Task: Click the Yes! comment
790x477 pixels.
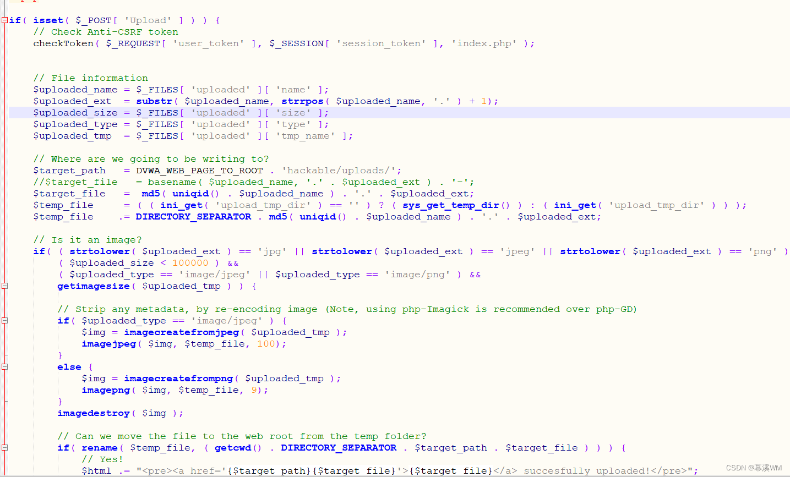Action: point(102,459)
